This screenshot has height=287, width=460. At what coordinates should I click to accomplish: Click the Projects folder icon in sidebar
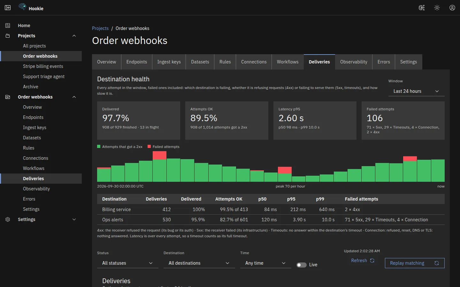[x=8, y=36]
